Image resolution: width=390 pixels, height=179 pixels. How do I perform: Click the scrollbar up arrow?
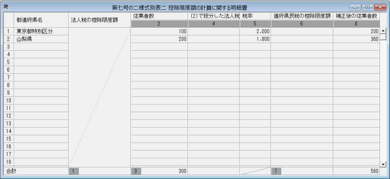[x=383, y=31]
